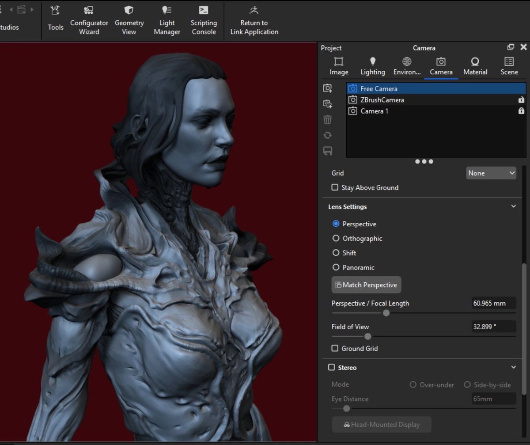The height and width of the screenshot is (445, 530).
Task: Delete the selected camera with trash icon
Action: tap(327, 120)
